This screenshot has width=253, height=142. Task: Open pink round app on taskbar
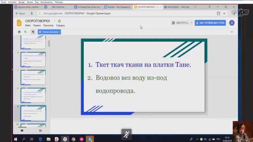81,139
